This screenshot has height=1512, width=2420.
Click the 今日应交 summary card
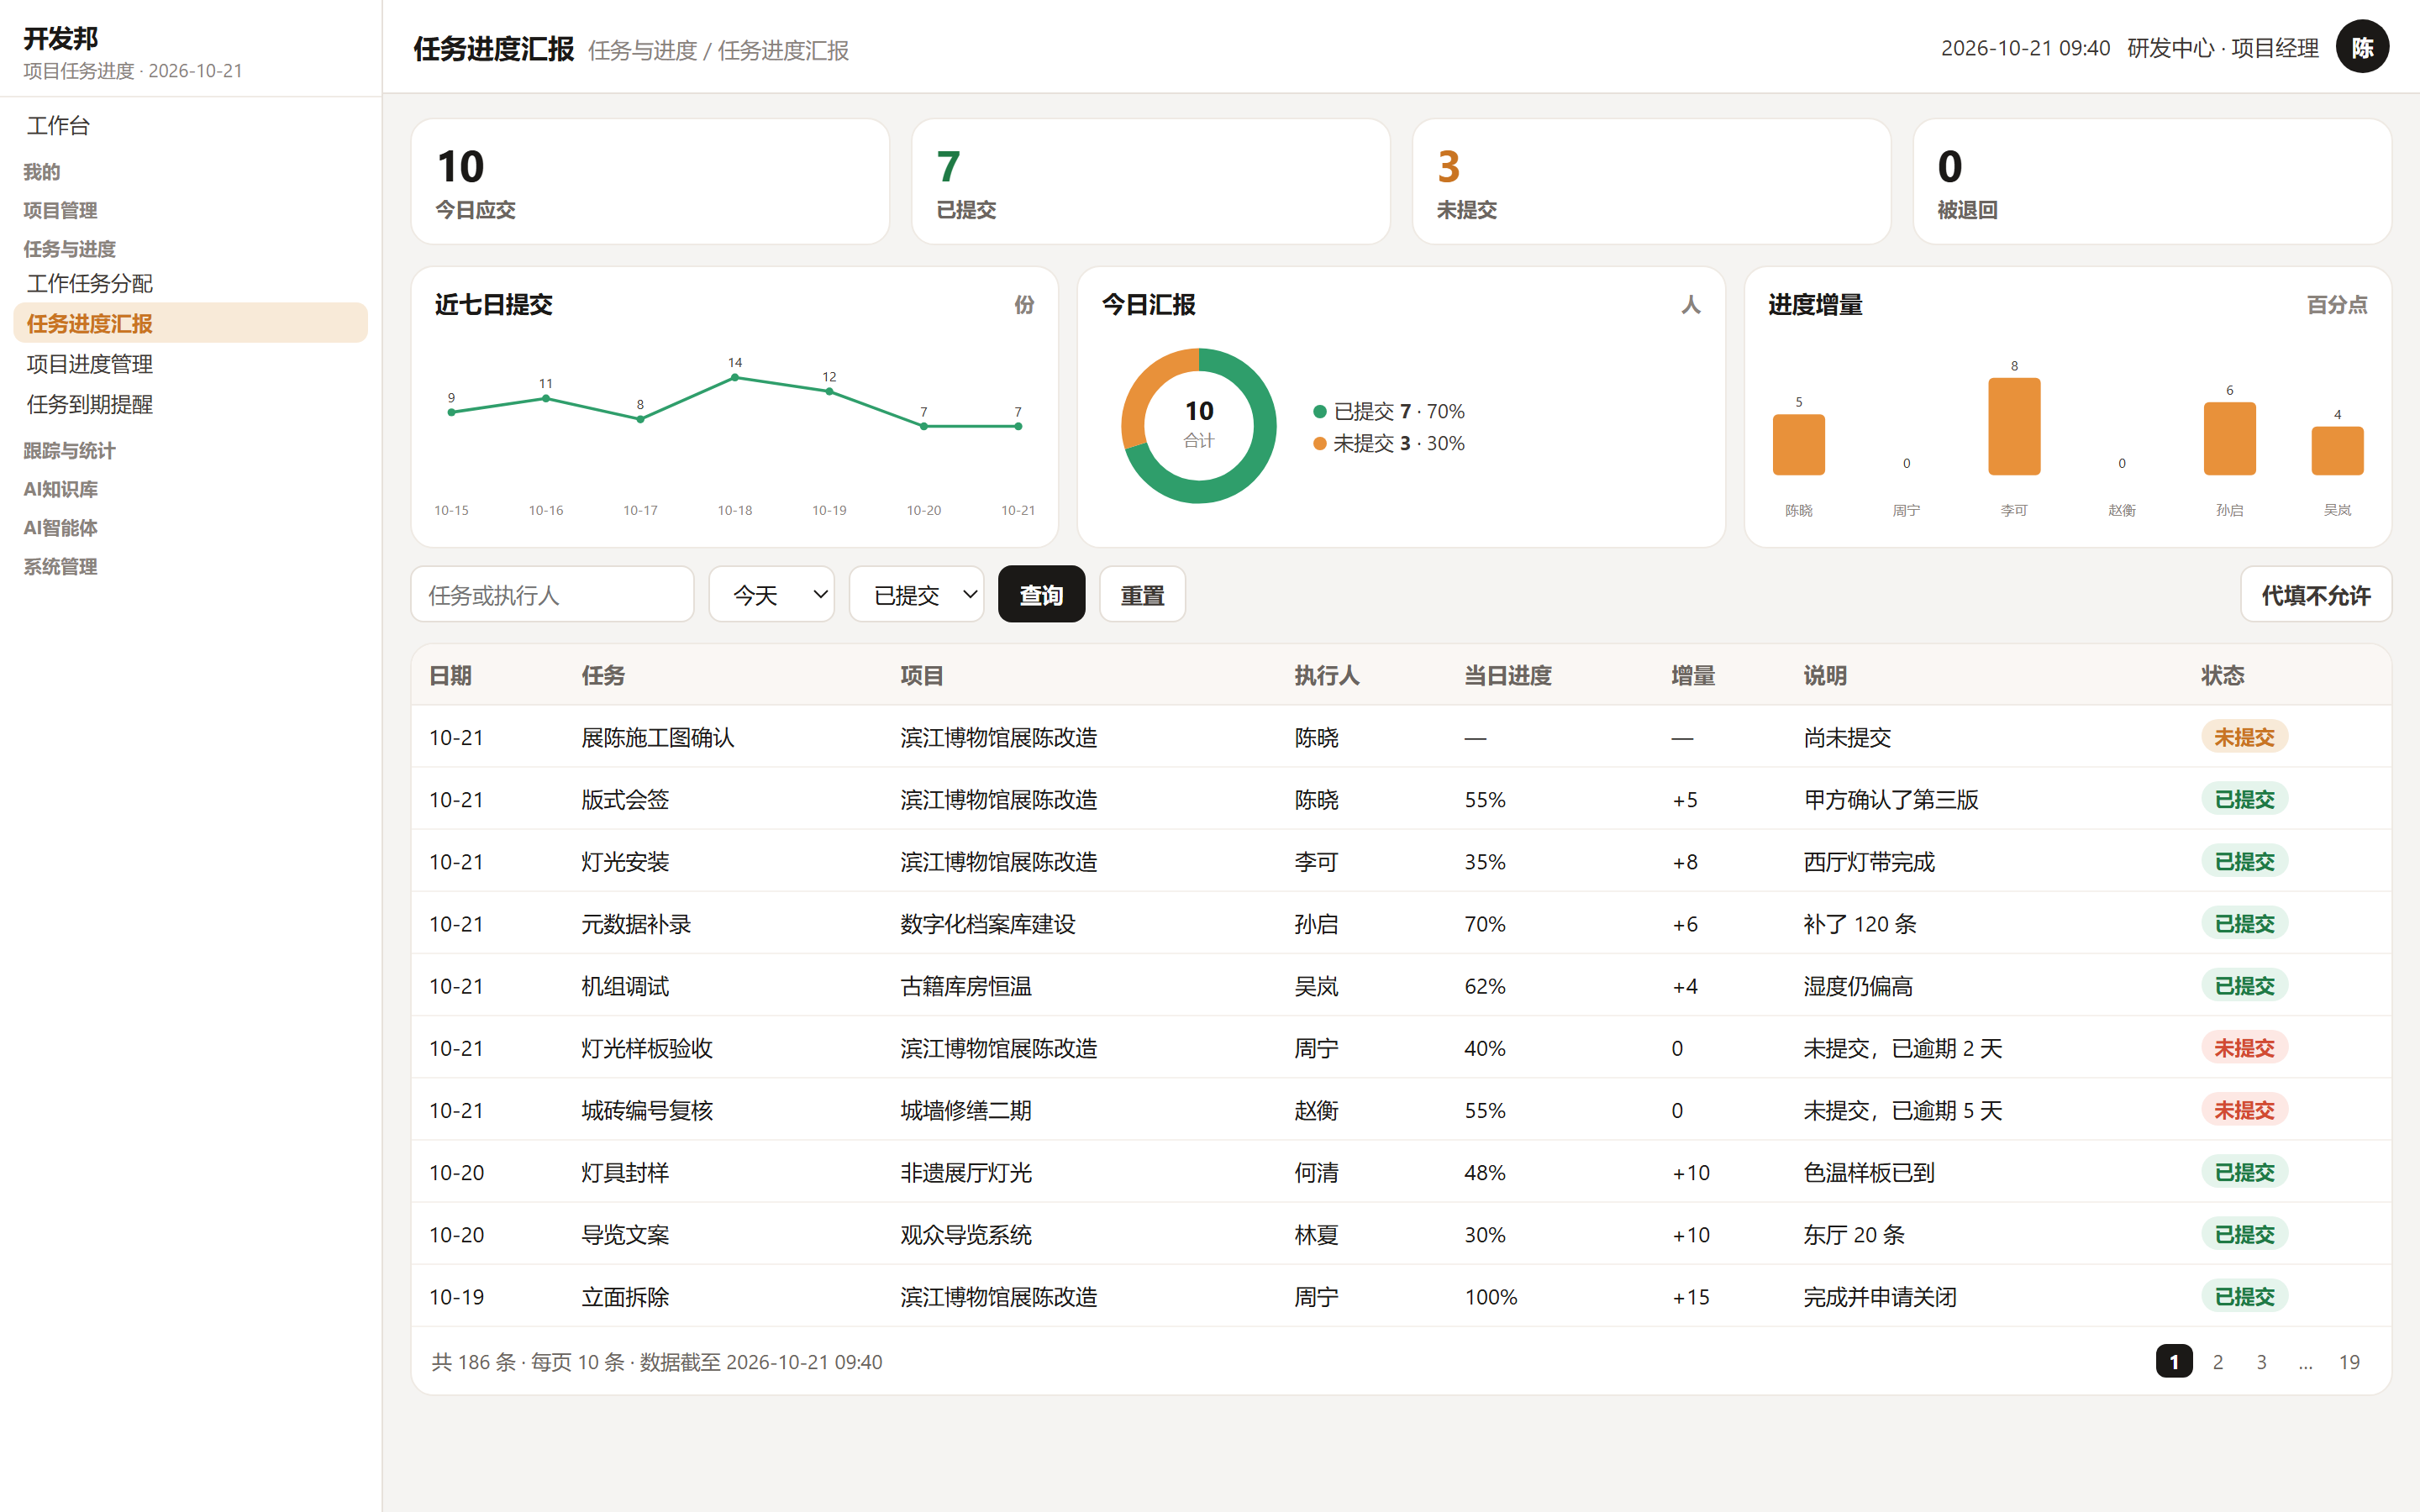pos(650,181)
